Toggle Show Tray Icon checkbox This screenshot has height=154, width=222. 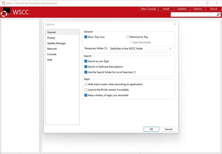(x=86, y=37)
